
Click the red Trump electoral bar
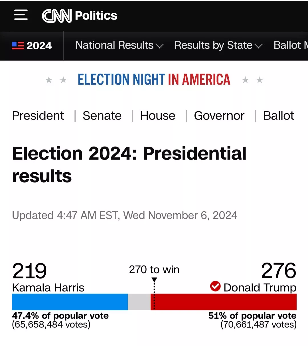coord(224,302)
